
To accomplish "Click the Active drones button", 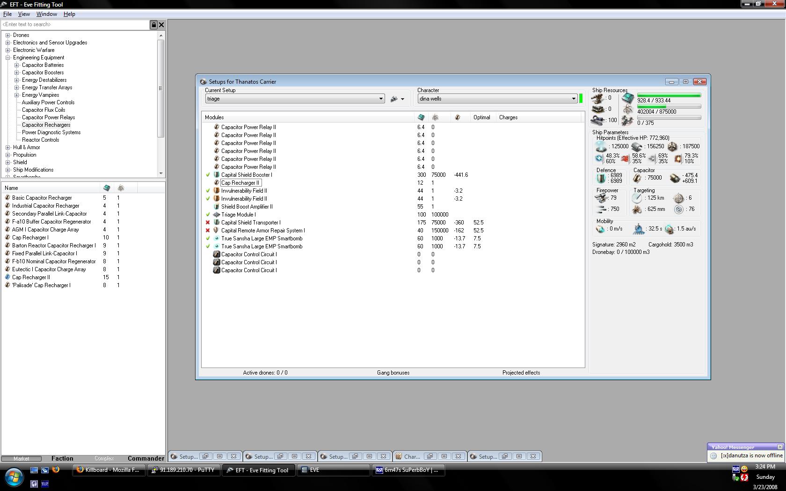I will coord(265,373).
